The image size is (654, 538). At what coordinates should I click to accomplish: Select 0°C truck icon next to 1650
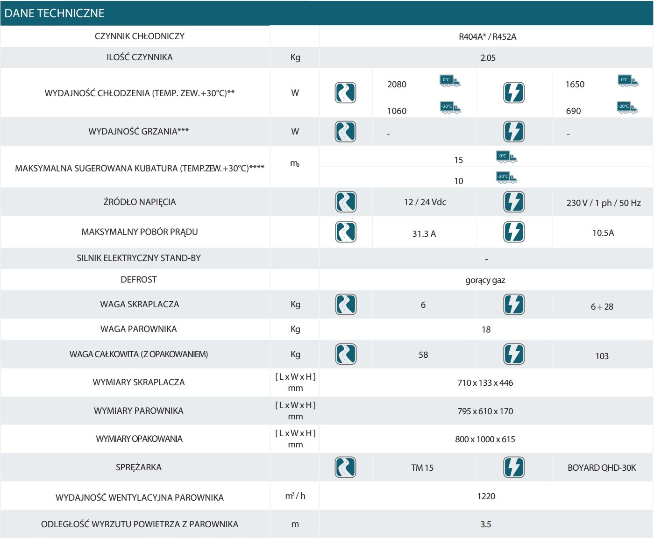[628, 81]
